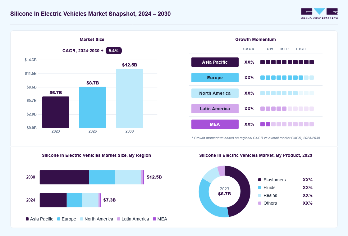
Task: Click the Latin America region label
Action: click(x=215, y=109)
